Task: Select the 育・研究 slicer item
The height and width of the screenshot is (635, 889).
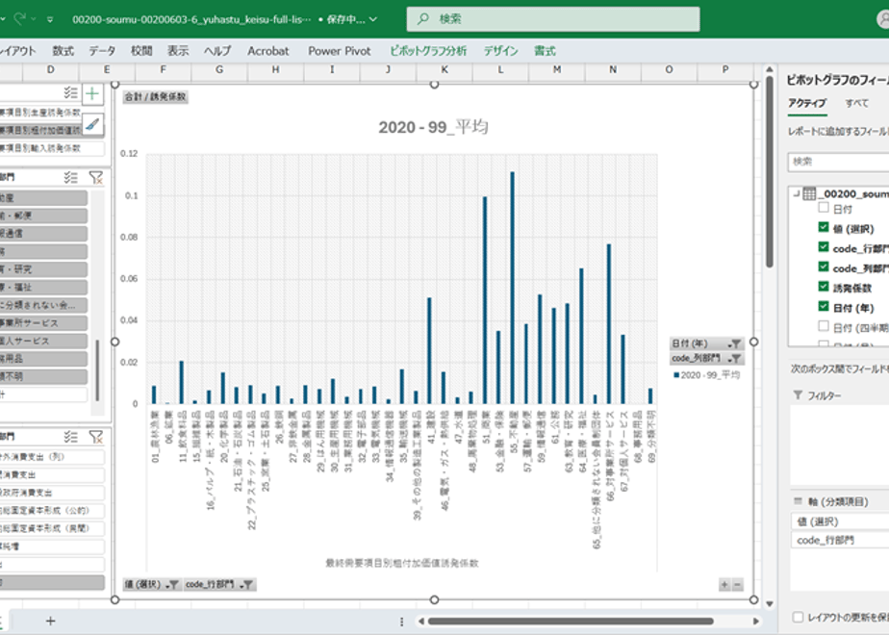Action: 43,269
